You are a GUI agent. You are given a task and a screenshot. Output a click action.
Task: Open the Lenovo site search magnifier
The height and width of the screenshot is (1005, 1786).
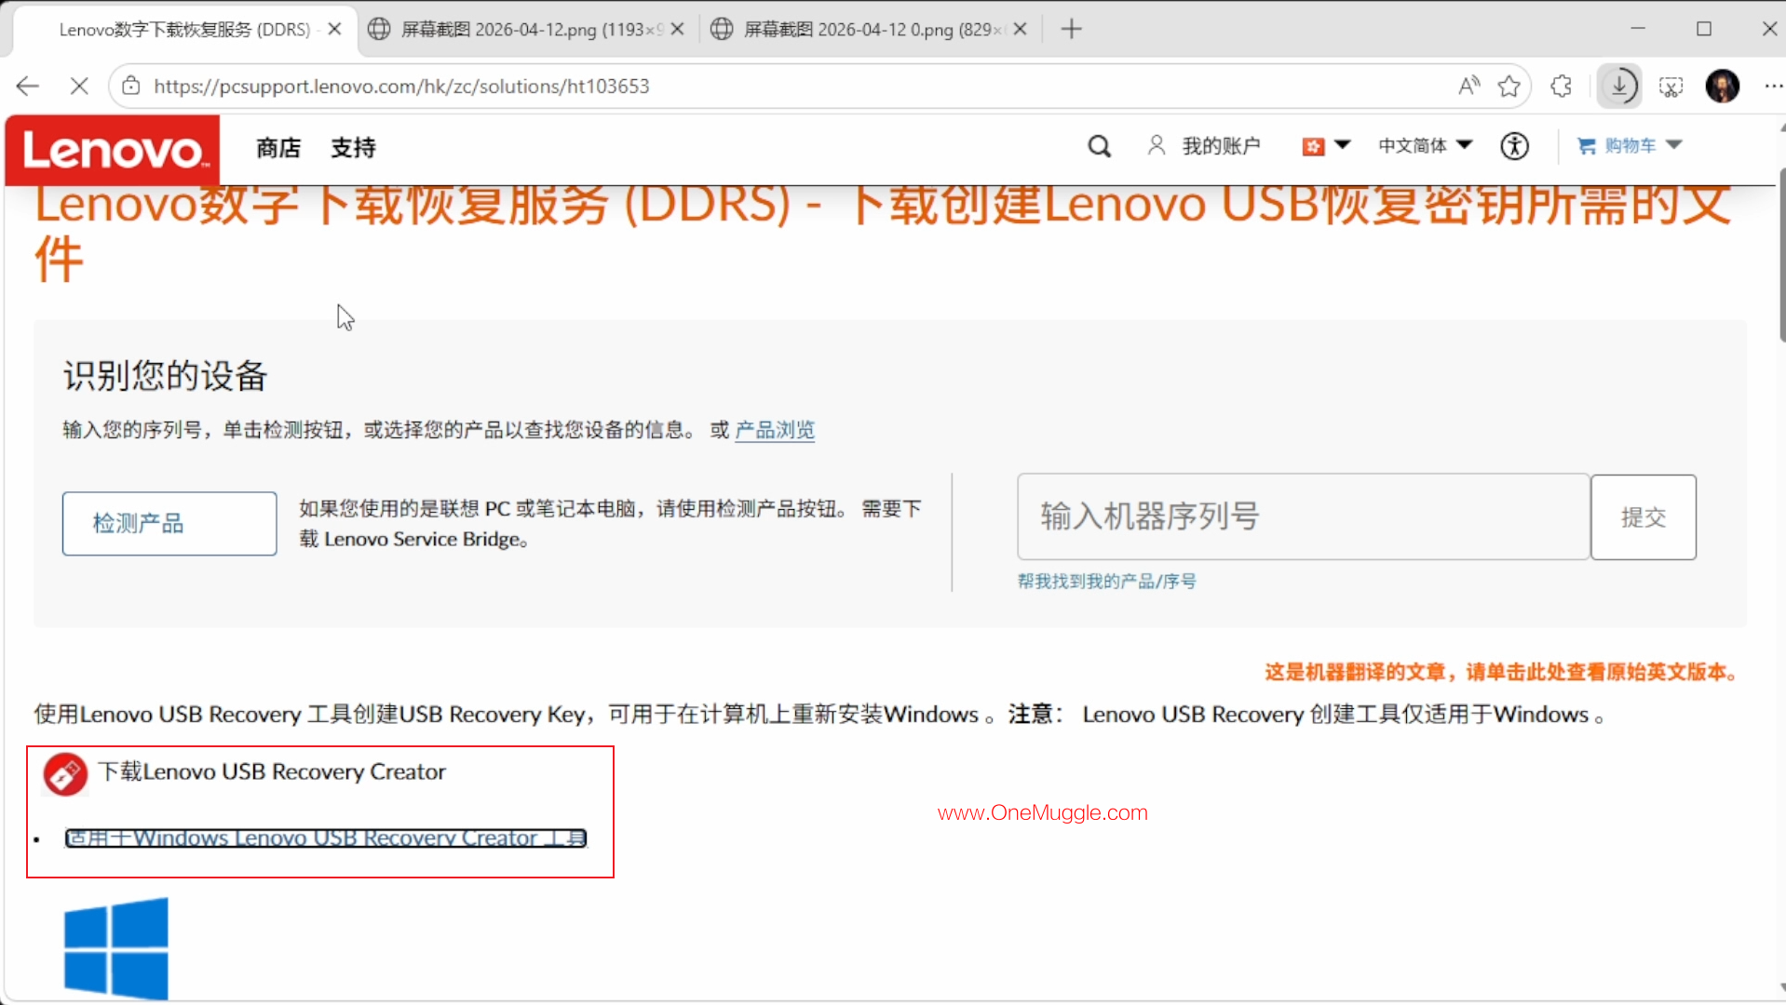[x=1100, y=146]
